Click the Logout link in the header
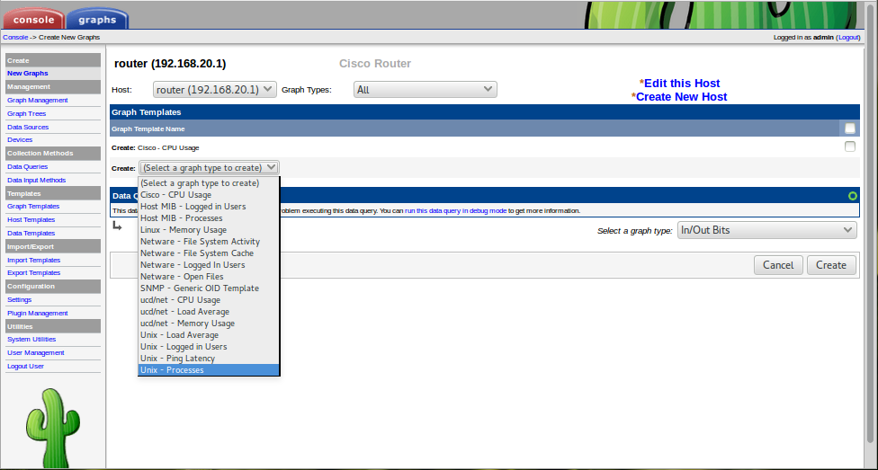Image resolution: width=878 pixels, height=470 pixels. click(x=848, y=38)
